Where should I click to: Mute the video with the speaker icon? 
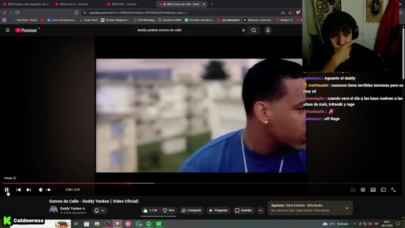pyautogui.click(x=41, y=190)
